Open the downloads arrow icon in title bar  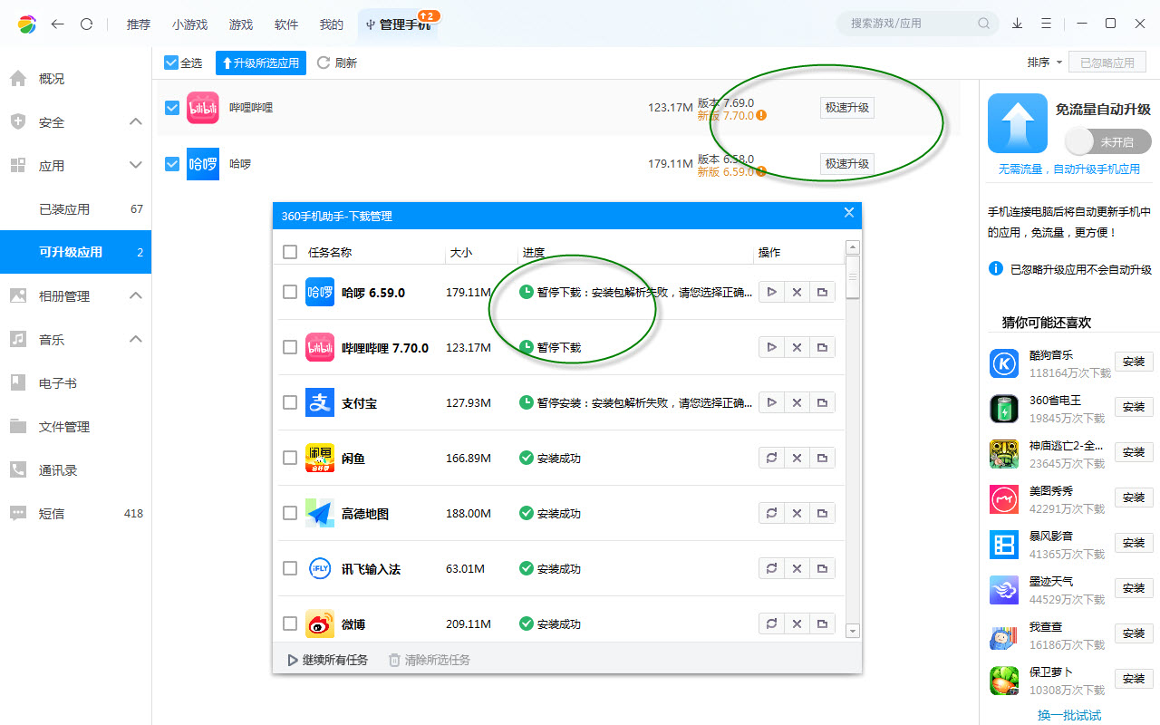(1018, 24)
